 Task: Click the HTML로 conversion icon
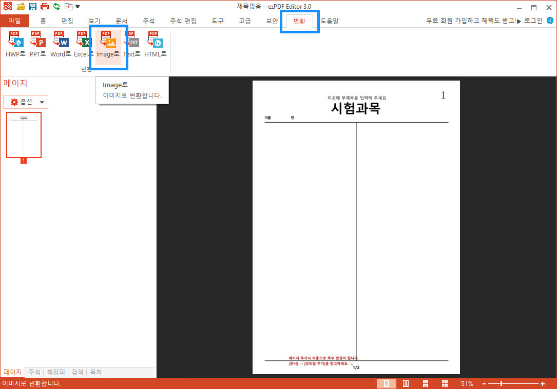point(154,44)
